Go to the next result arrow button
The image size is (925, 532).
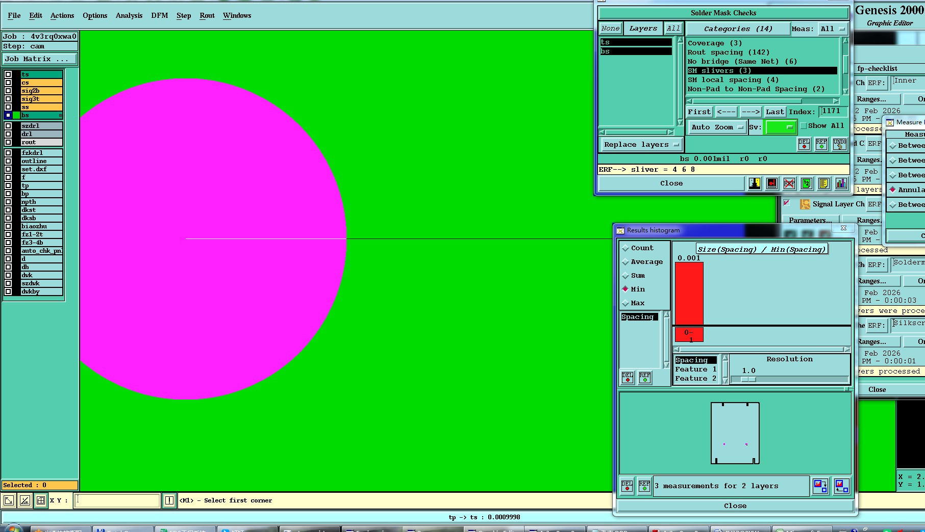[x=751, y=112]
